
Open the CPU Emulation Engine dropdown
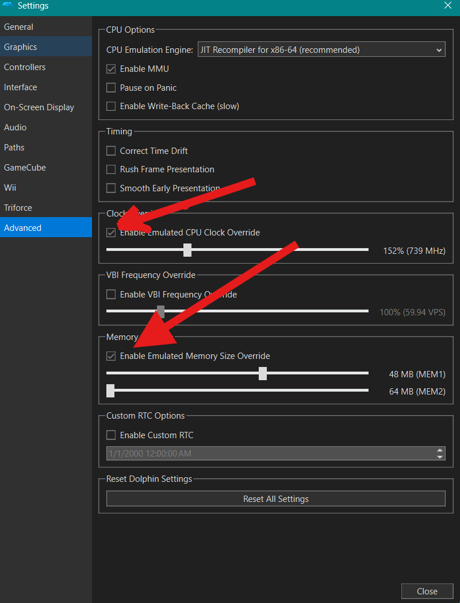[x=321, y=49]
